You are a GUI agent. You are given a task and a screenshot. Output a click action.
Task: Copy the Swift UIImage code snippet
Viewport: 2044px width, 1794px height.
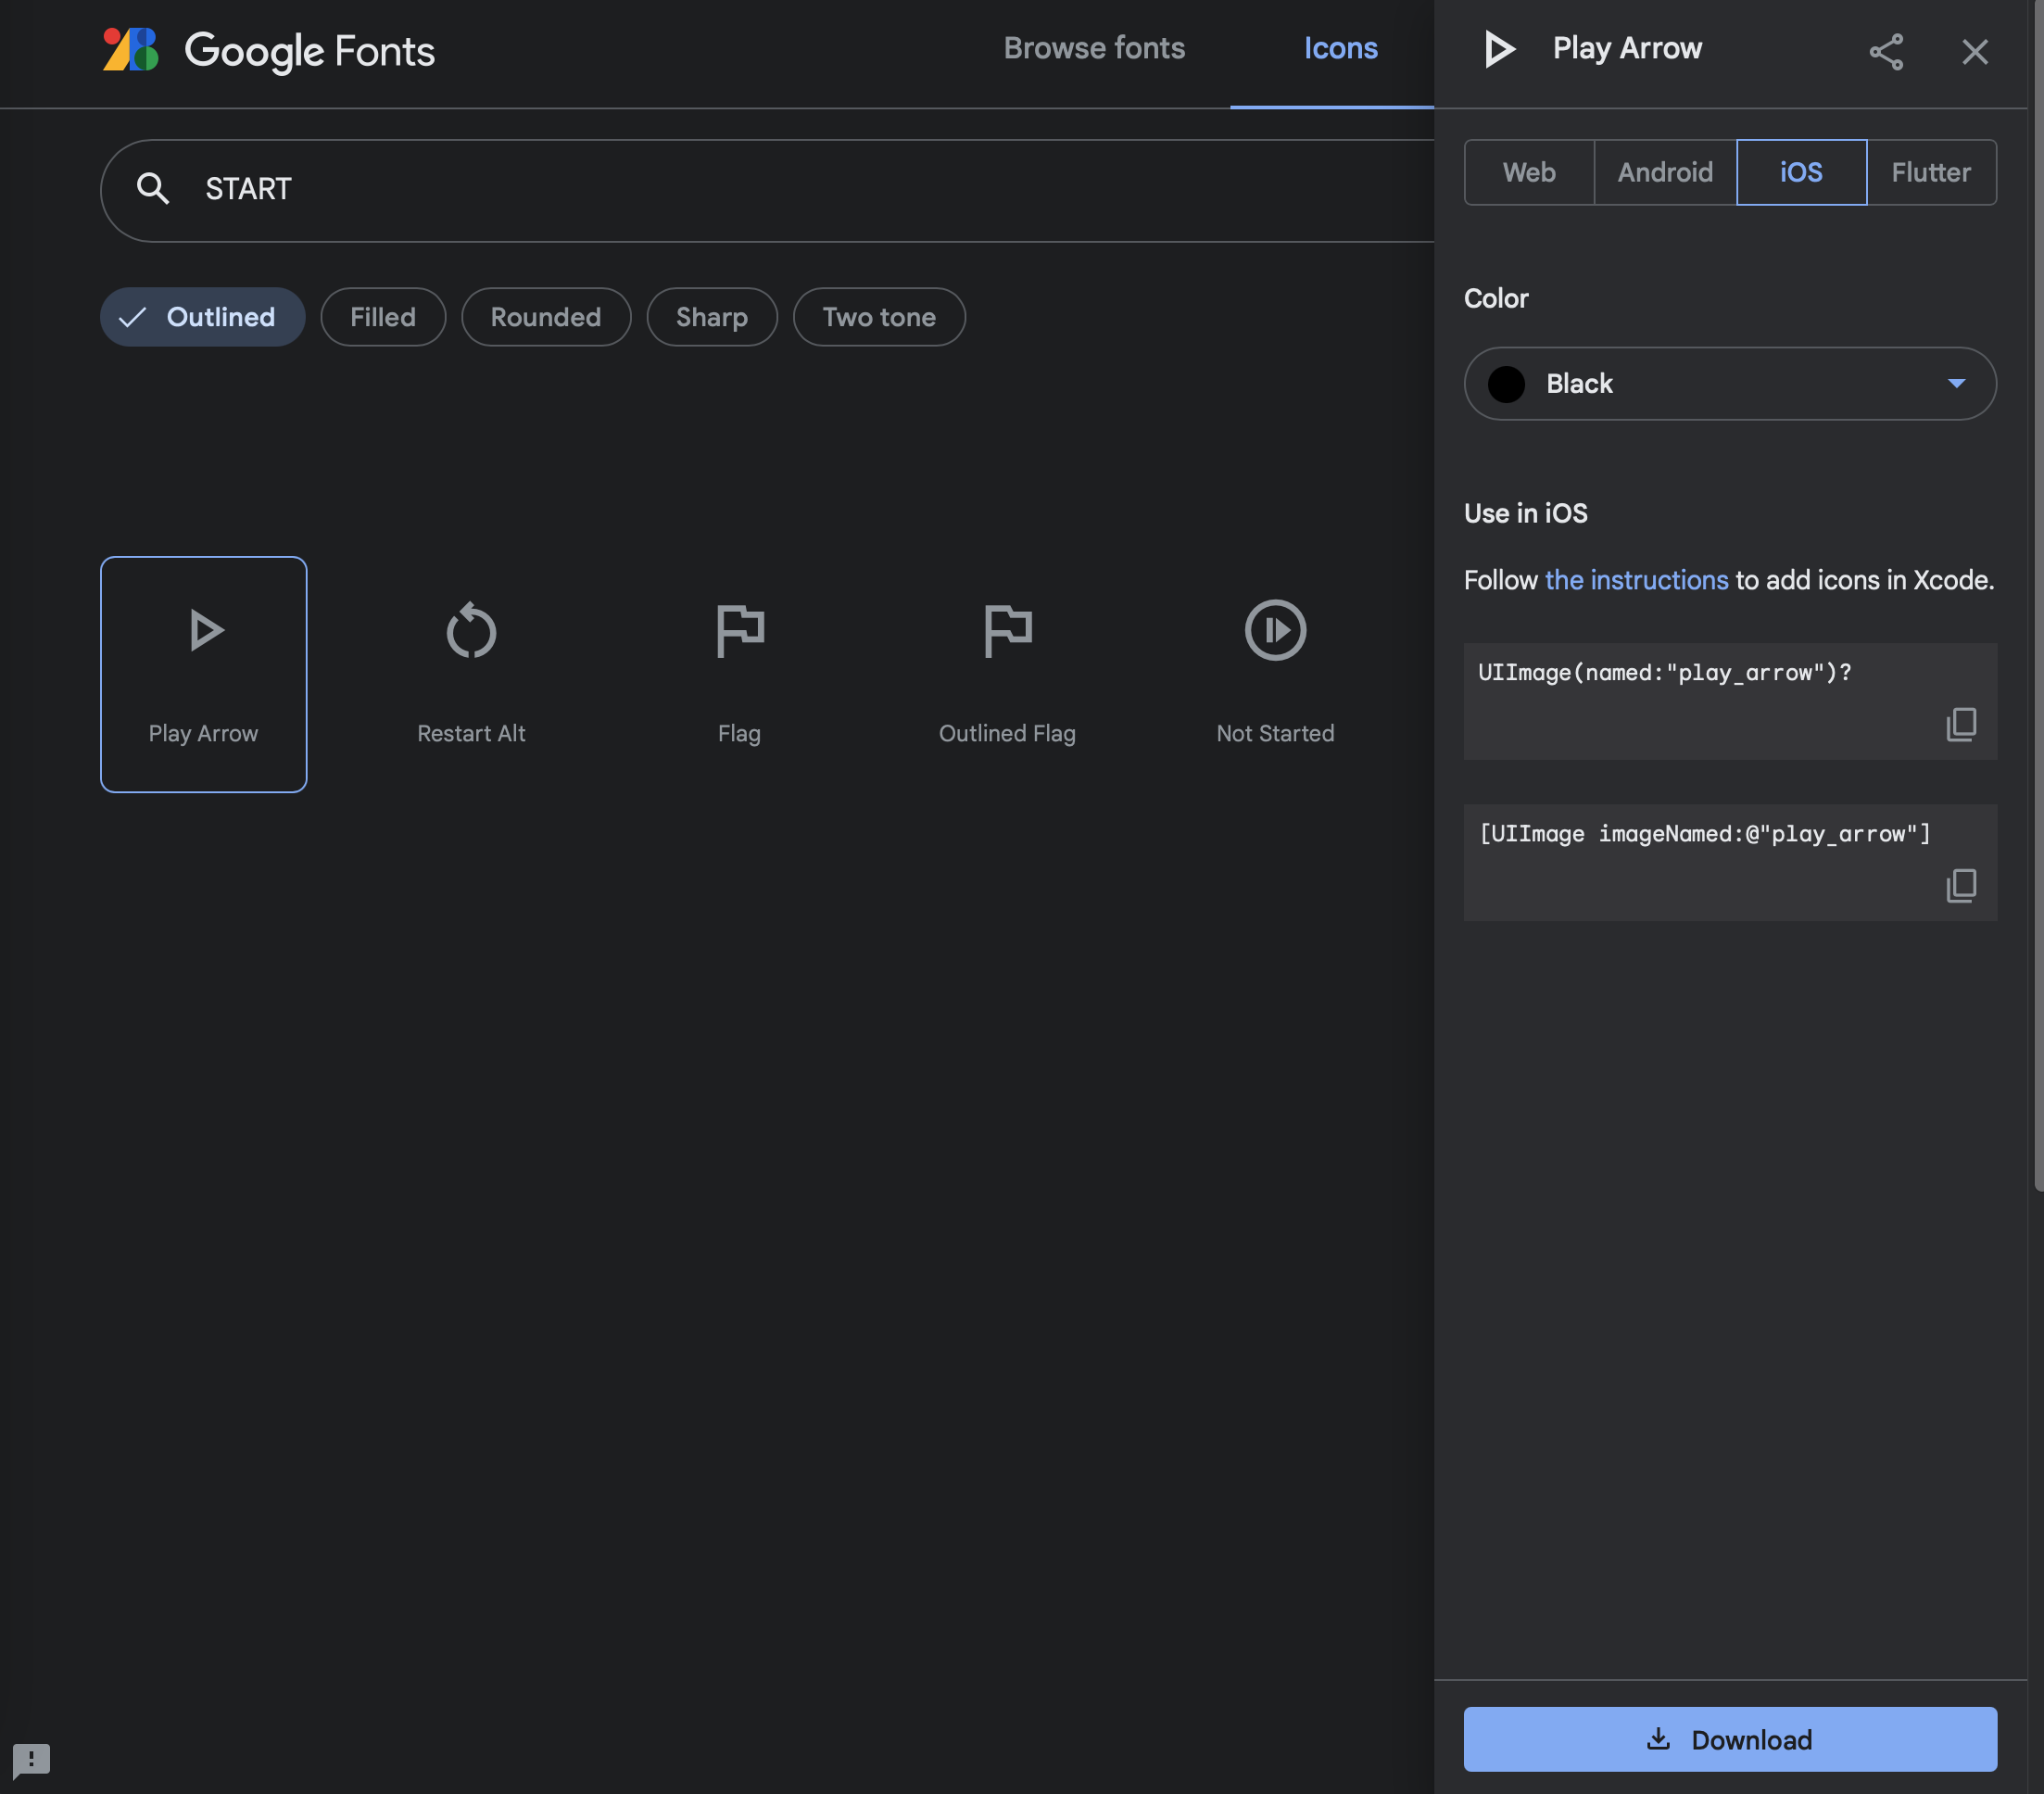tap(1961, 724)
